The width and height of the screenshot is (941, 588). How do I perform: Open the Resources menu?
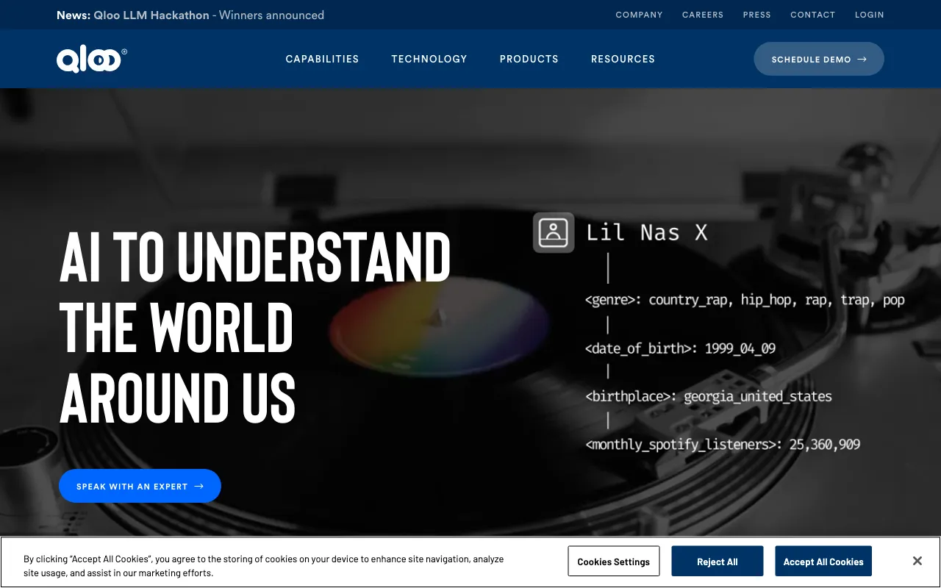coord(623,59)
